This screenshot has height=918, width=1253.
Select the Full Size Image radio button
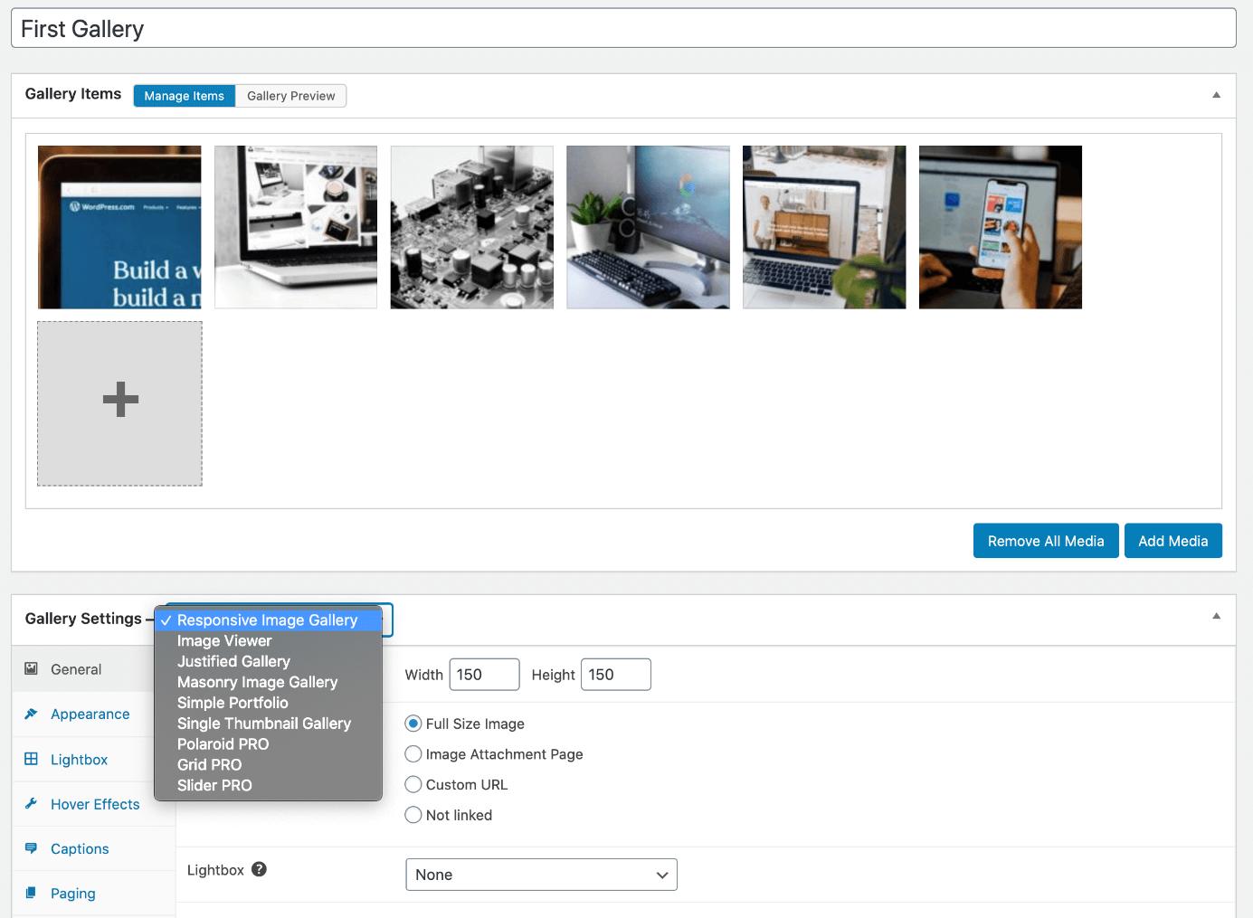413,724
